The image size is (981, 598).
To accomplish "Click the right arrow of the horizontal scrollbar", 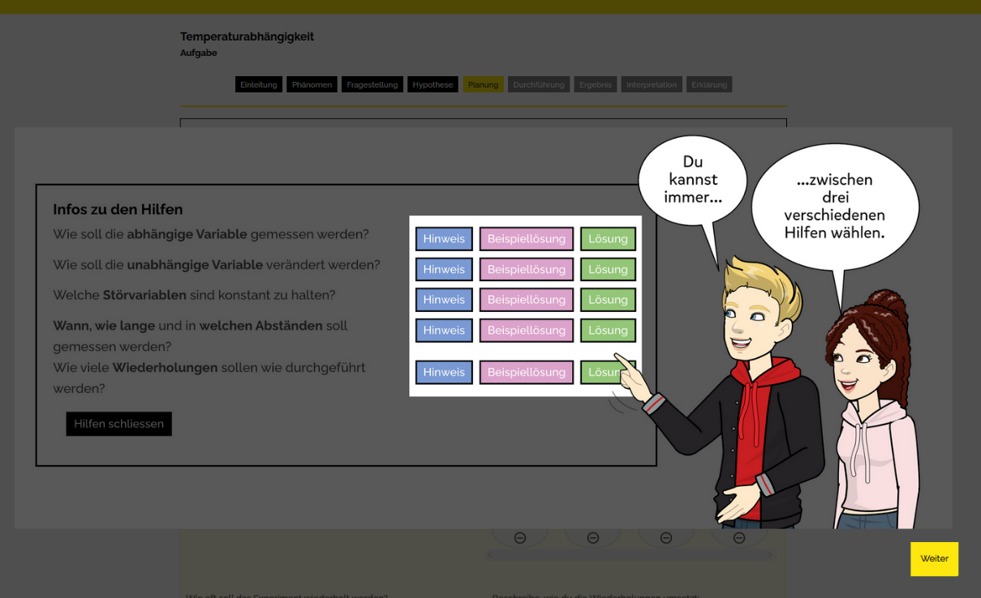I will pyautogui.click(x=770, y=555).
